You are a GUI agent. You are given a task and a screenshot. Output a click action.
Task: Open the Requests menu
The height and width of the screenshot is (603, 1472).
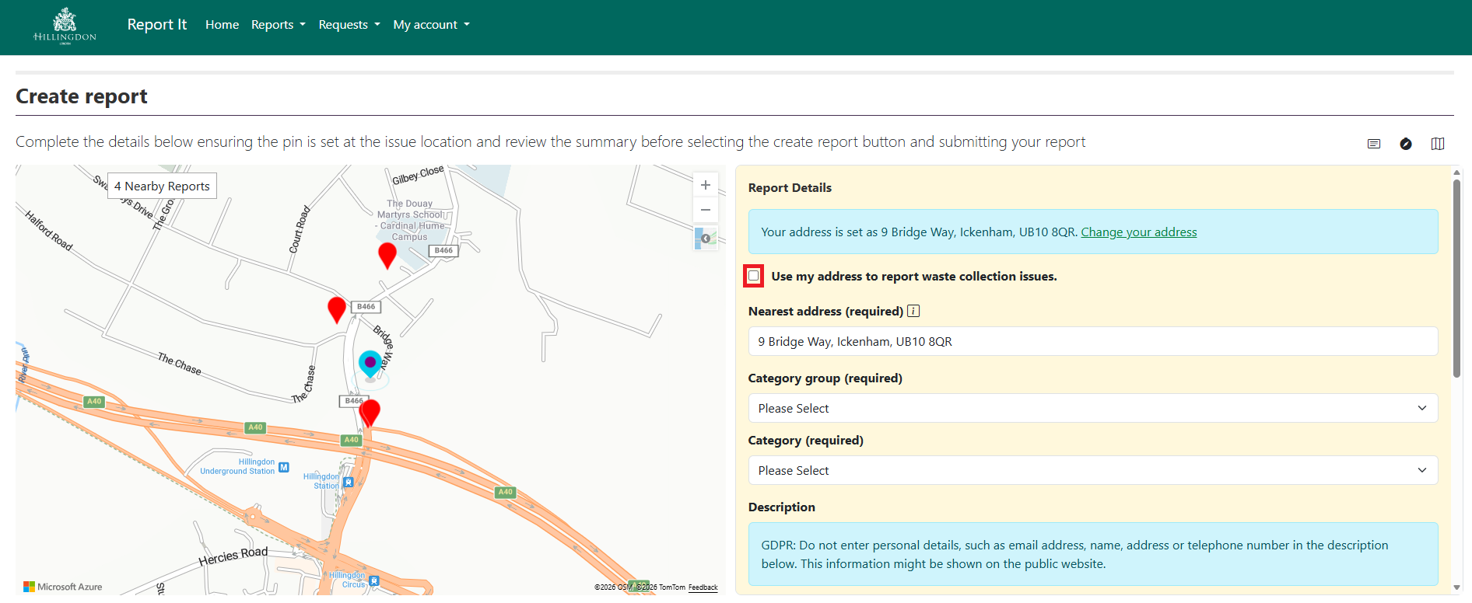349,25
